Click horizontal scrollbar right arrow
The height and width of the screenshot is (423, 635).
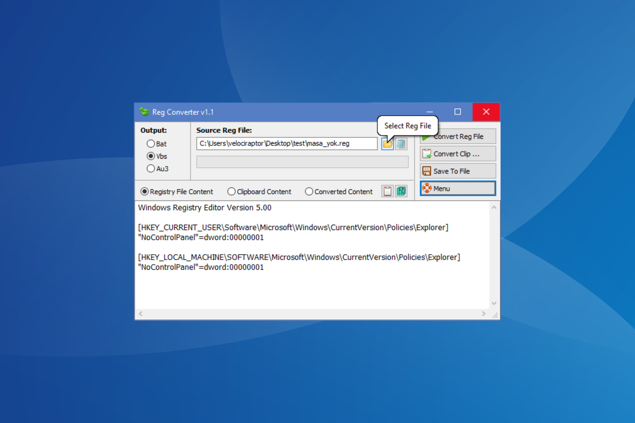tap(484, 314)
